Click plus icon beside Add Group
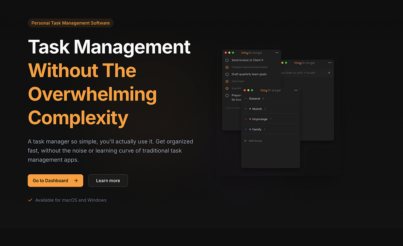Viewport: 403px width, 246px height. pos(245,141)
